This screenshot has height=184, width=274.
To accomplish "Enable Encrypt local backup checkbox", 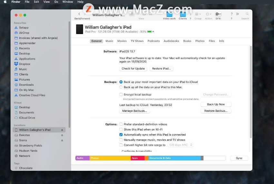I will [121, 94].
